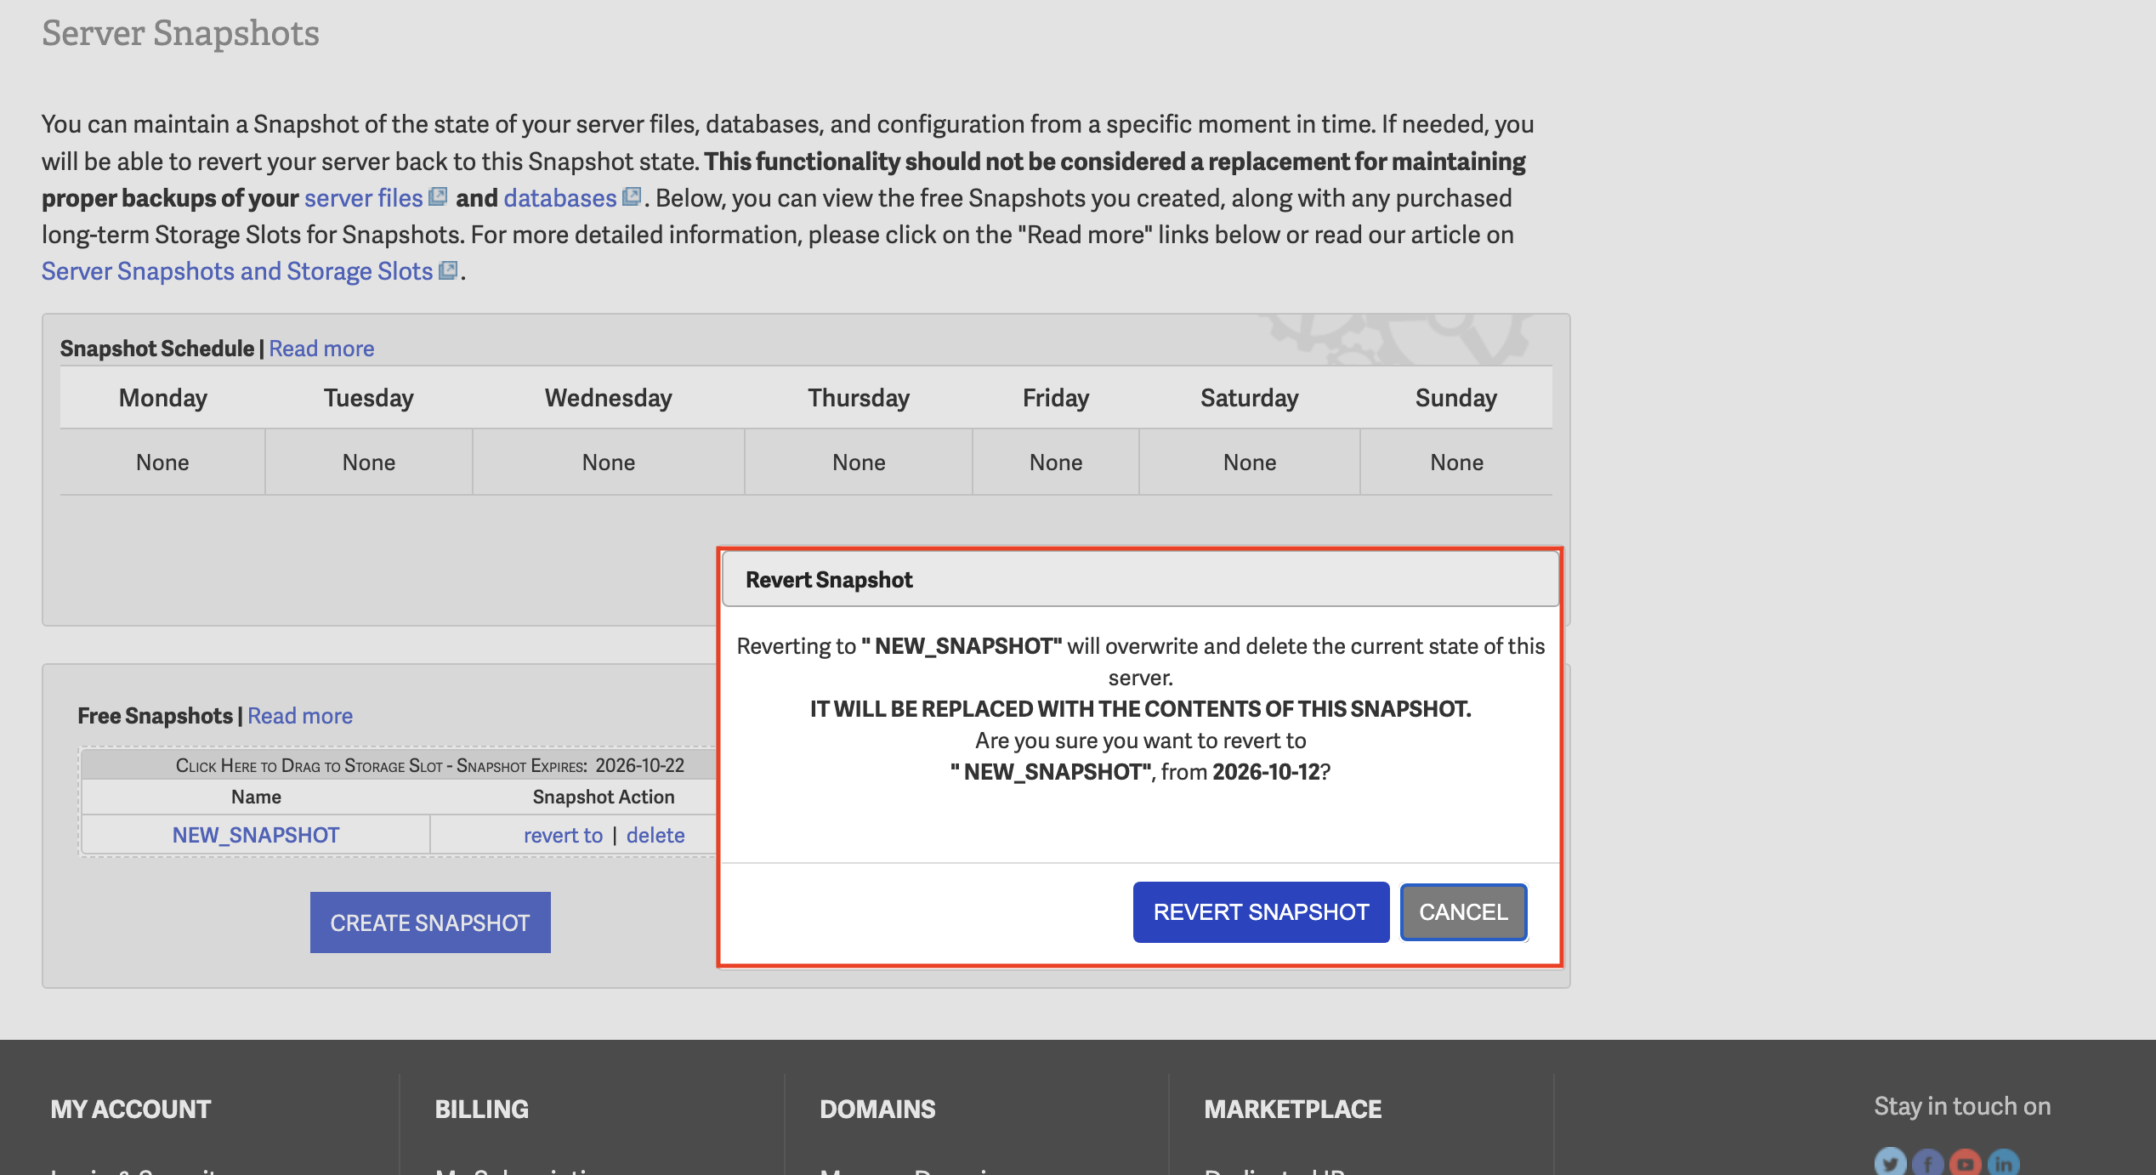Image resolution: width=2156 pixels, height=1175 pixels.
Task: Open the databases link
Action: (559, 197)
